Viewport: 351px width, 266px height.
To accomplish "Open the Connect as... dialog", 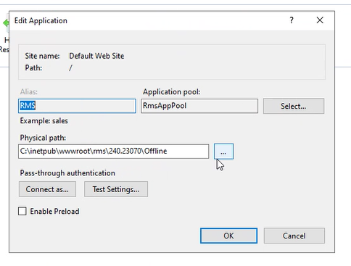I will (47, 189).
